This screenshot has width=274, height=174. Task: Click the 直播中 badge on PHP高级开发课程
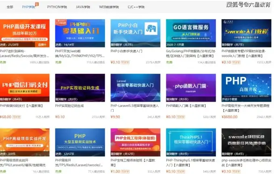coord(42,45)
